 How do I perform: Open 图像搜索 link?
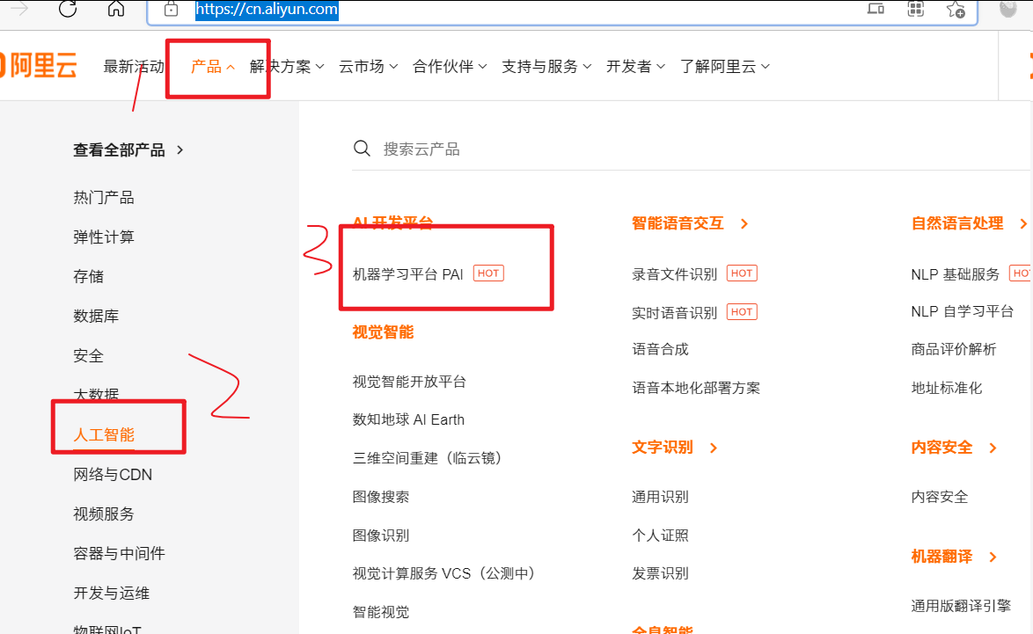[x=381, y=497]
